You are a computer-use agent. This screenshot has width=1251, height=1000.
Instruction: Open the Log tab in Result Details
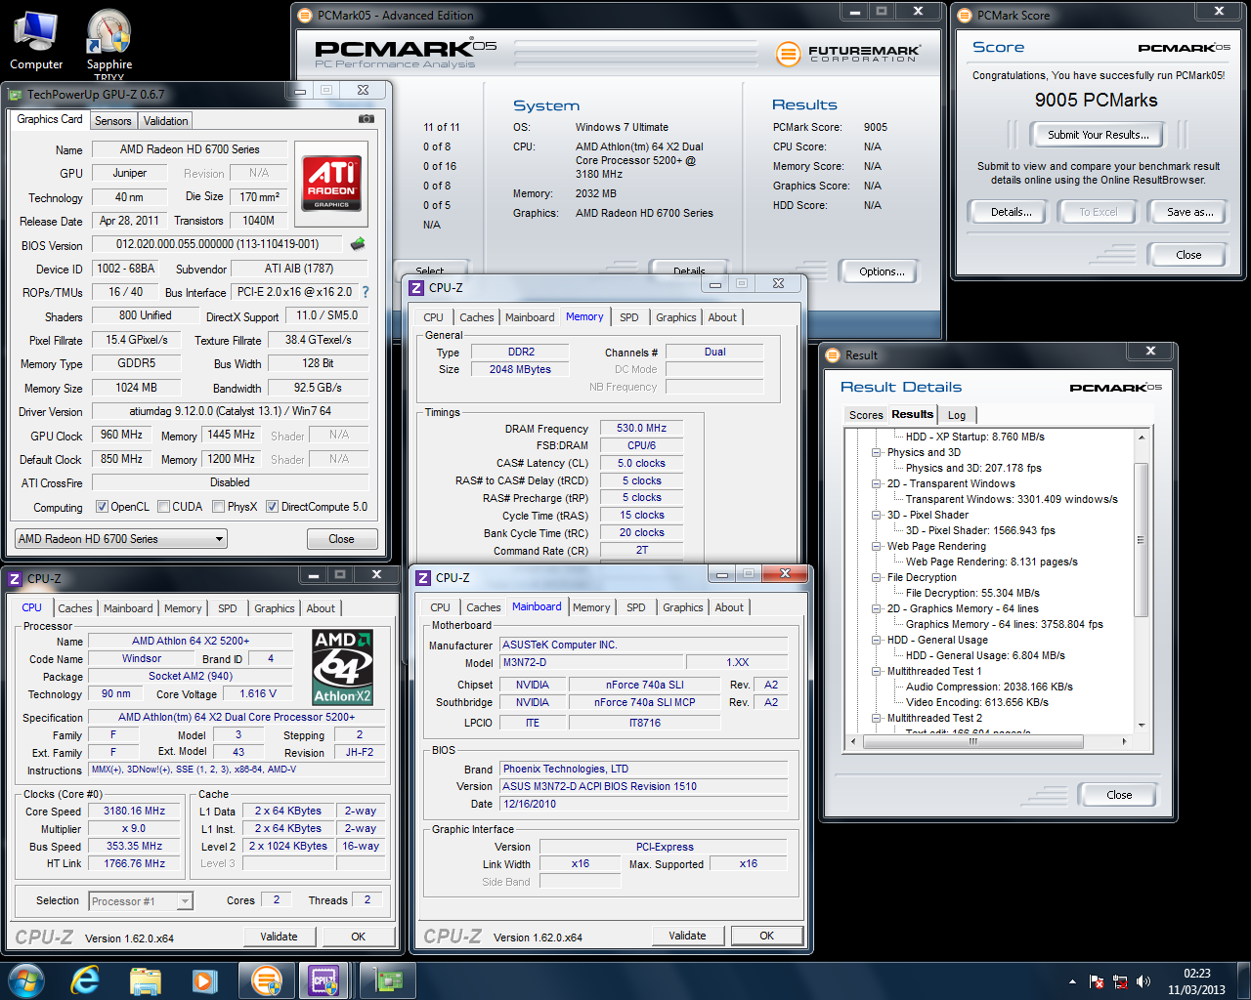click(957, 415)
